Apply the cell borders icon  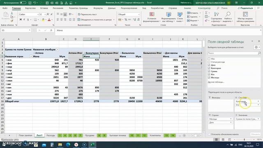[35, 20]
